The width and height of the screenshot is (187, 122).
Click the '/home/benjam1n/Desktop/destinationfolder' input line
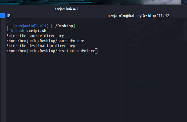(51, 51)
